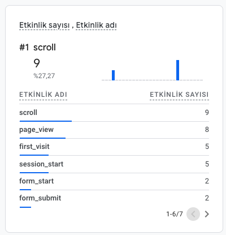The image size is (226, 235).
Task: Click the #1 scroll headline
Action: 37,47
